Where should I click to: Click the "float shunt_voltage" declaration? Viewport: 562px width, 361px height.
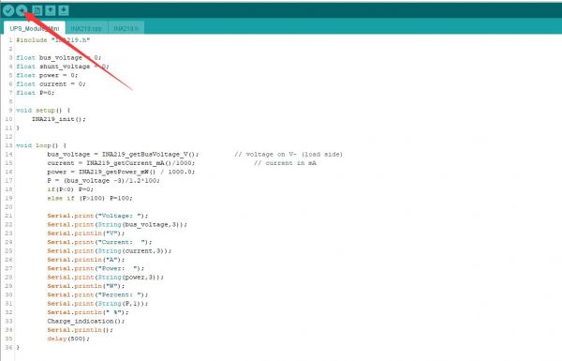click(x=63, y=67)
